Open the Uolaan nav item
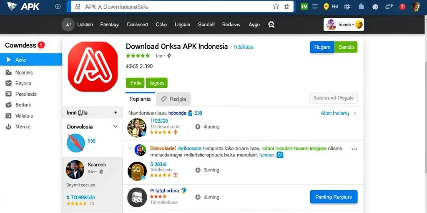The width and height of the screenshot is (427, 213). (x=85, y=25)
